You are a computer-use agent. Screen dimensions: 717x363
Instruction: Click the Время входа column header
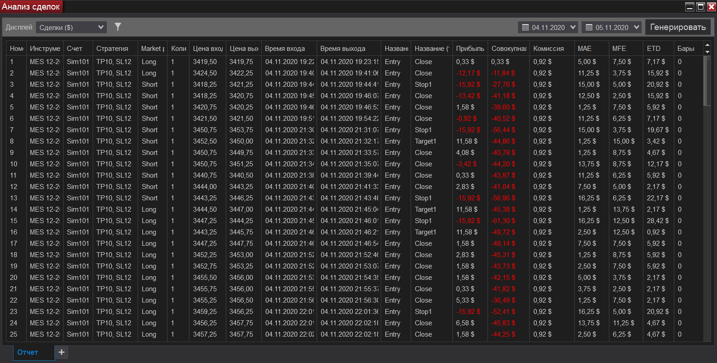pyautogui.click(x=289, y=49)
